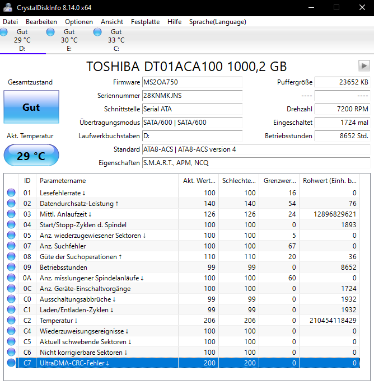Select the Nicht korrigierbare Sektoren row name

click(x=83, y=353)
